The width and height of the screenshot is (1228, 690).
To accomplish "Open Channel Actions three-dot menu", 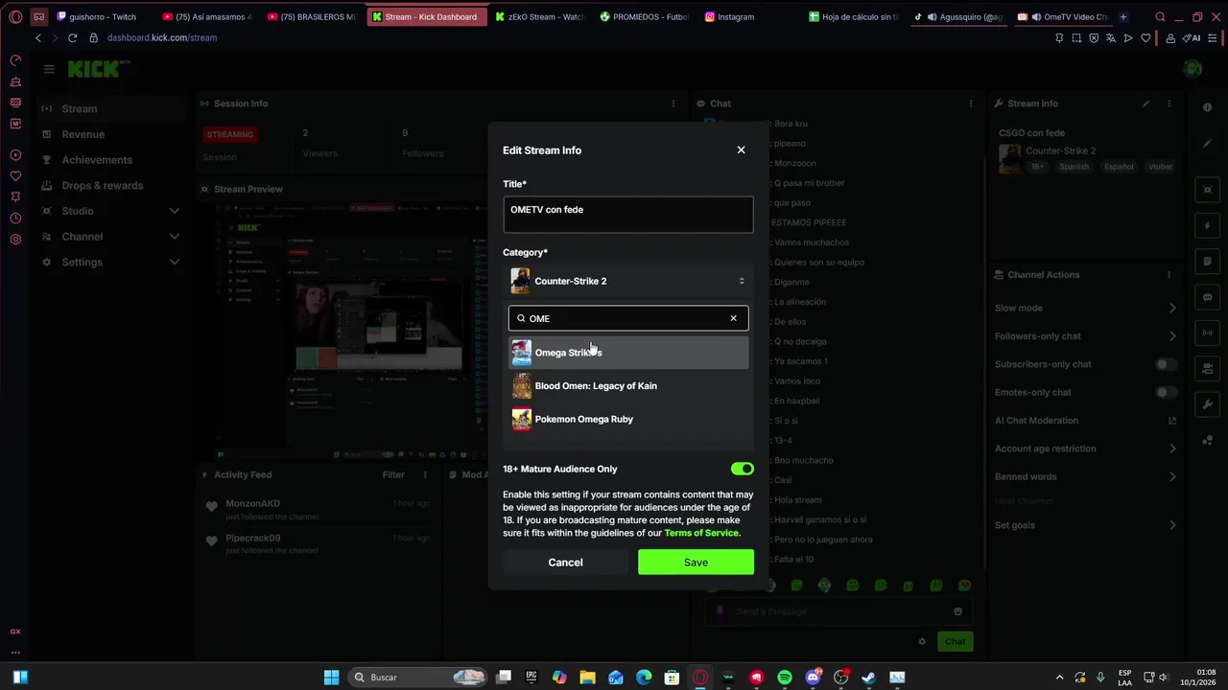I will [1169, 275].
